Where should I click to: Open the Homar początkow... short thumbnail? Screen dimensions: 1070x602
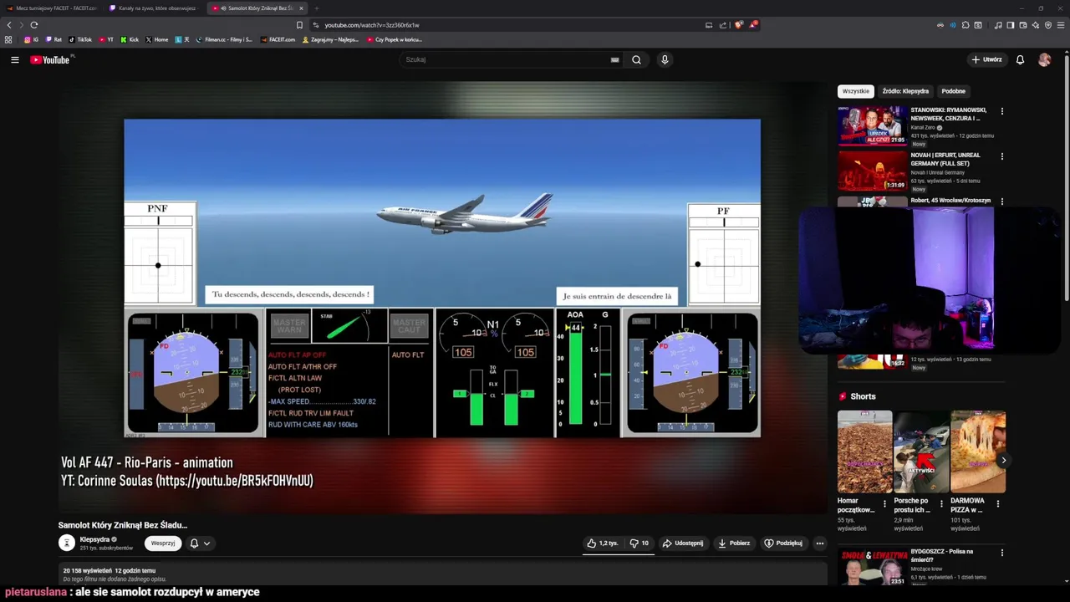click(864, 451)
